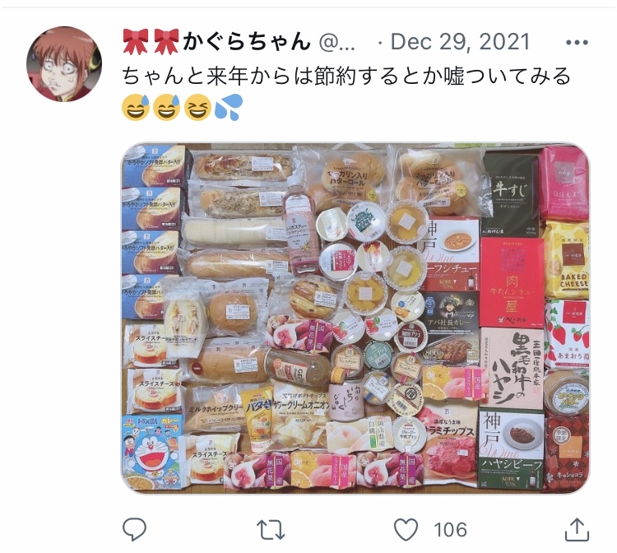This screenshot has width=617, height=553.
Task: Open the Dec 29, 2021 timestamp link
Action: point(460,42)
